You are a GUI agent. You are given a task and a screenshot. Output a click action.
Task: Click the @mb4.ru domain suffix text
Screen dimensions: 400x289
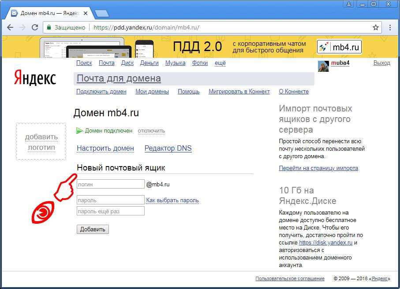[157, 184]
